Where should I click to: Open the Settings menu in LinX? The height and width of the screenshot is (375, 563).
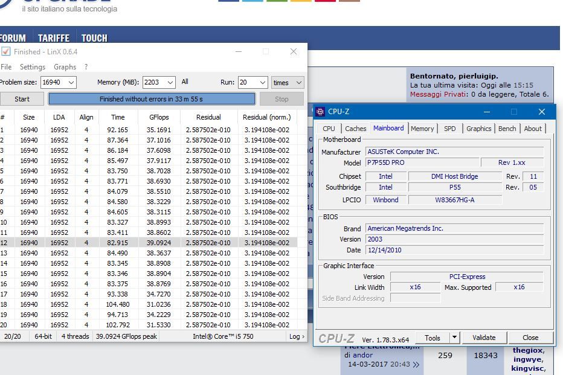coord(33,67)
